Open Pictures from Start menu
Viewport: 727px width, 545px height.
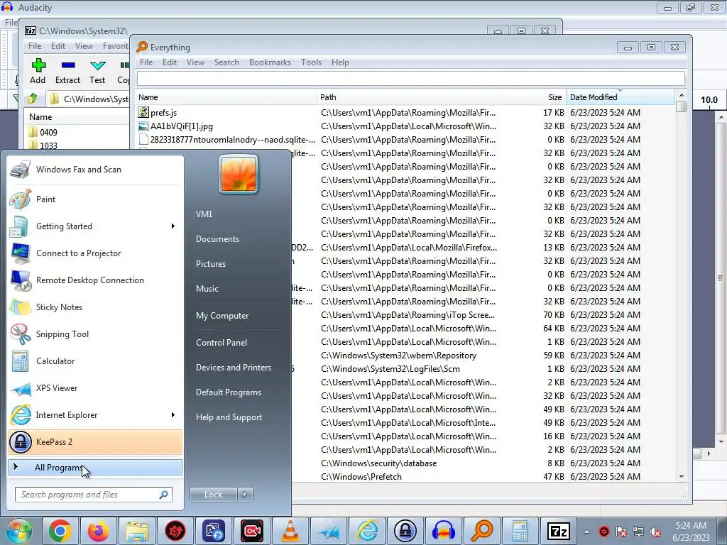pos(210,264)
